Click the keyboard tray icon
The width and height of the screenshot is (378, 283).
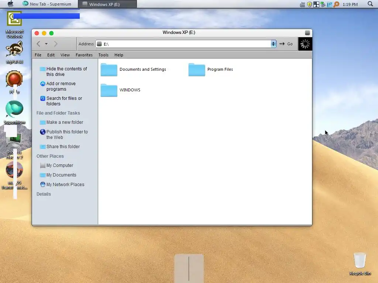point(303,4)
